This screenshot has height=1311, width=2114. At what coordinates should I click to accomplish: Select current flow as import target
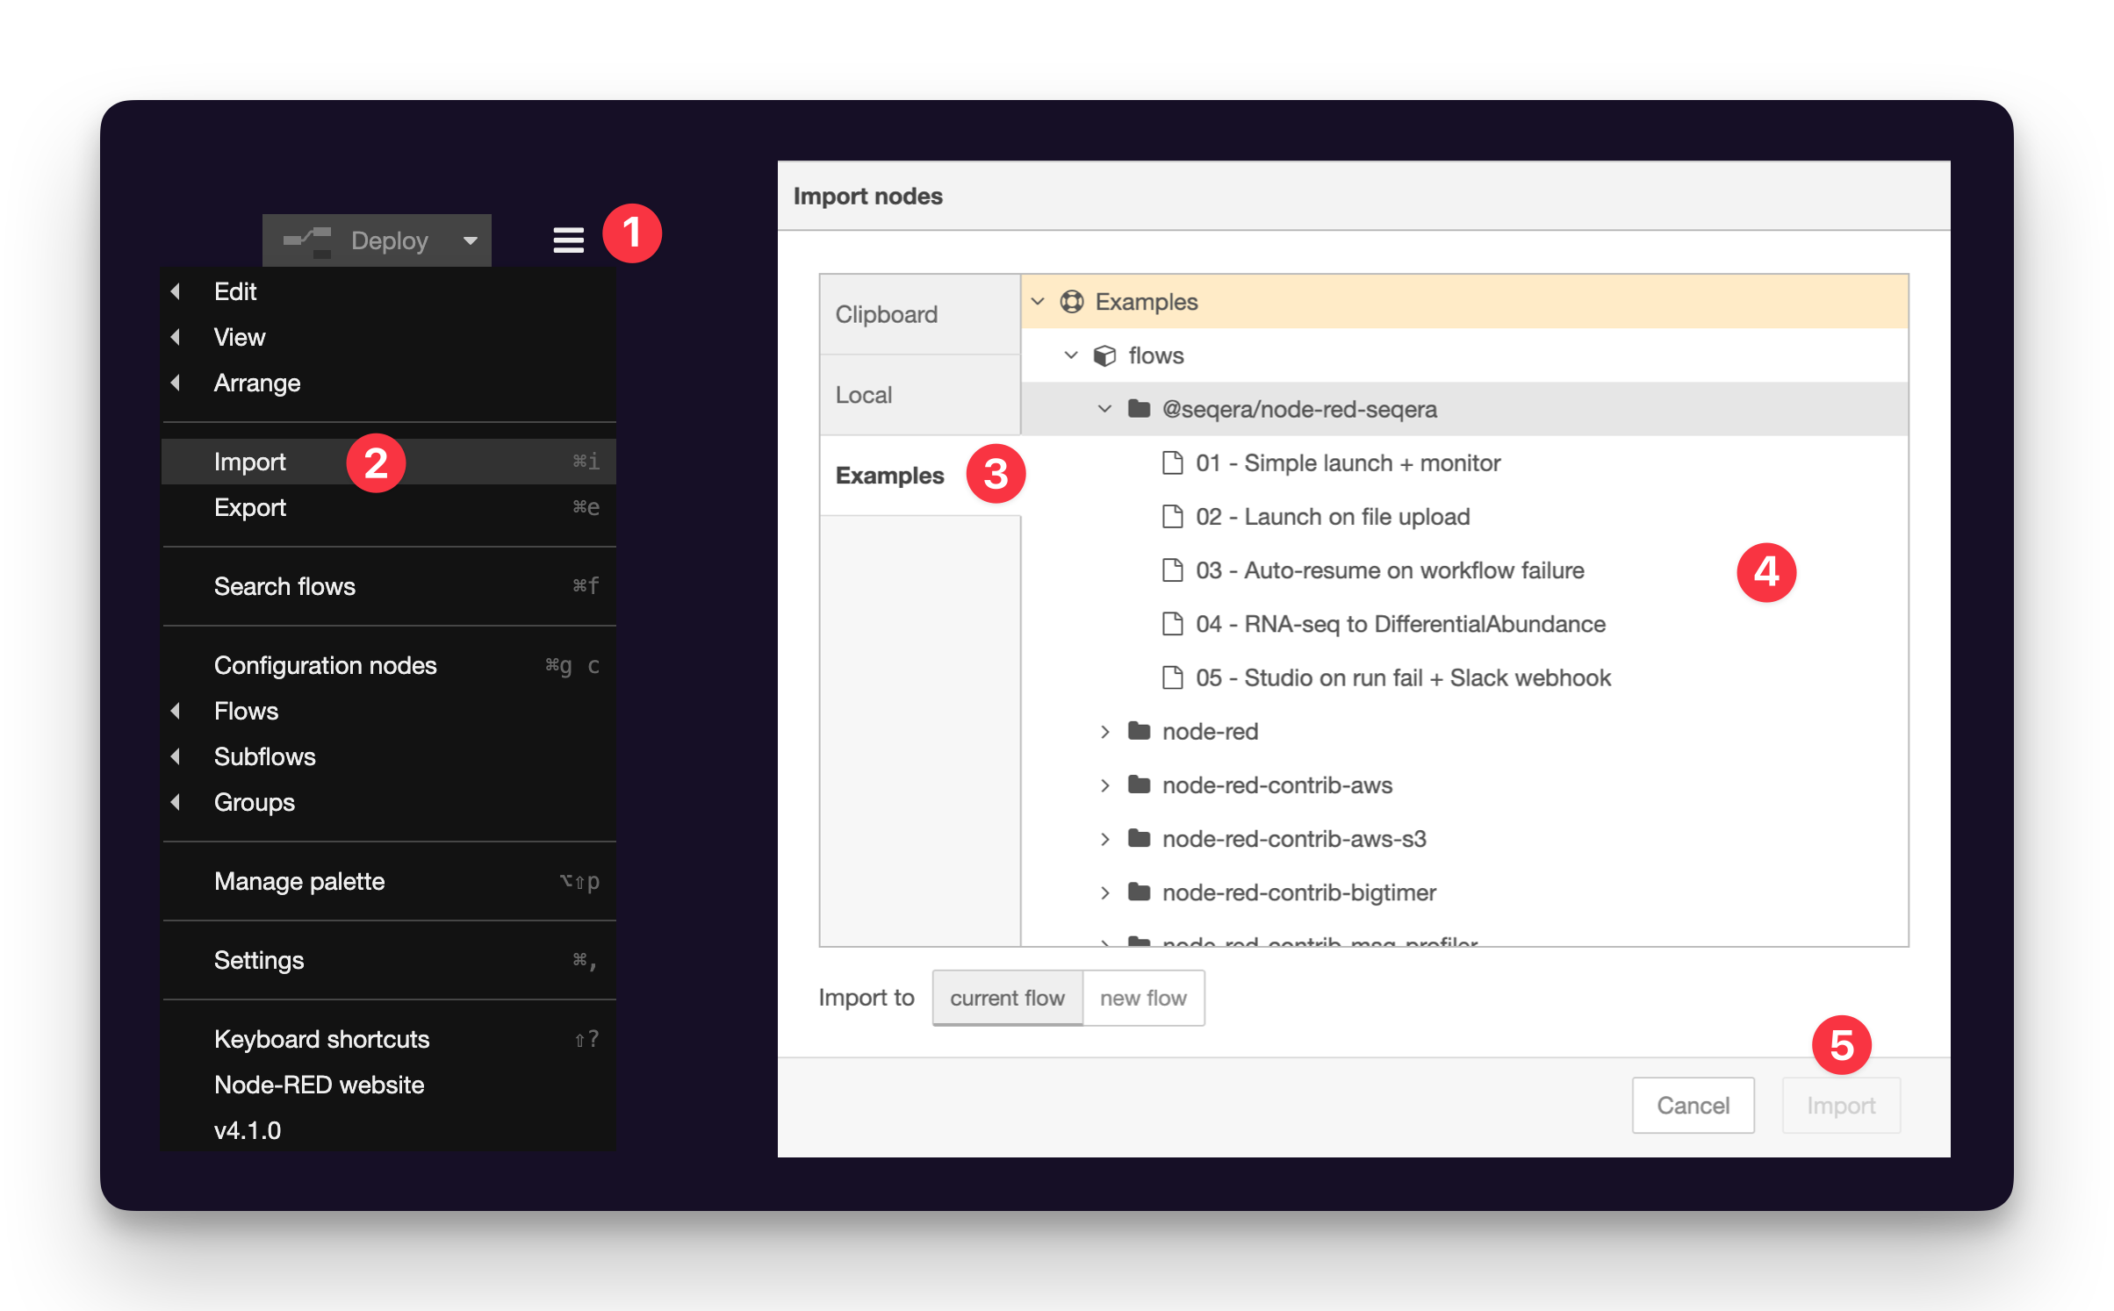point(1007,998)
